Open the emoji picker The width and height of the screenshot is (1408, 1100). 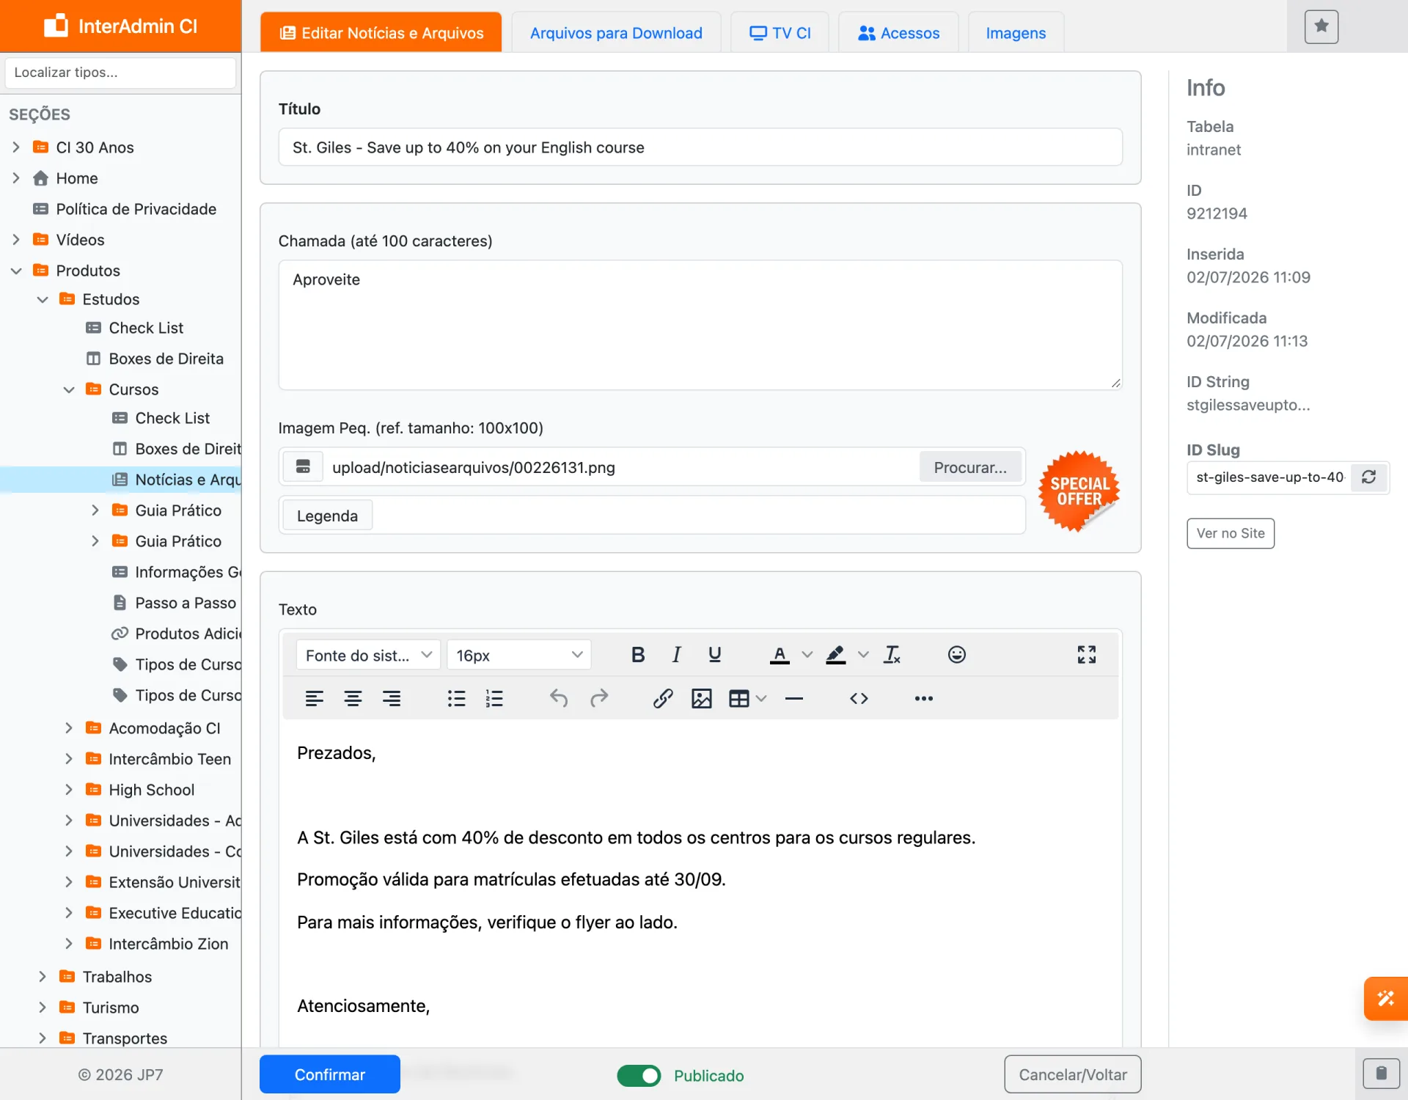[956, 655]
